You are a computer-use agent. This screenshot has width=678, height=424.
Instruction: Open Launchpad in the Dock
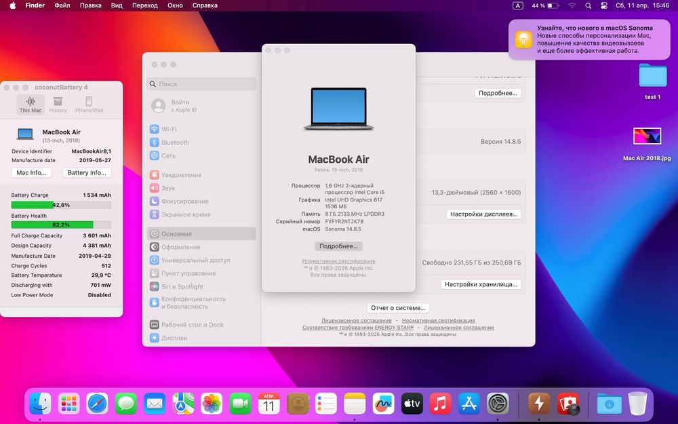point(68,404)
